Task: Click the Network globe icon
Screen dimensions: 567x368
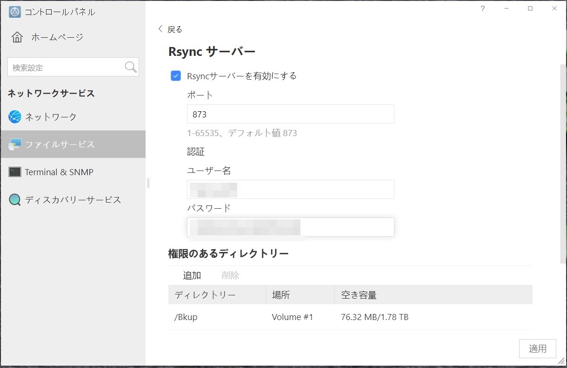Action: click(15, 117)
